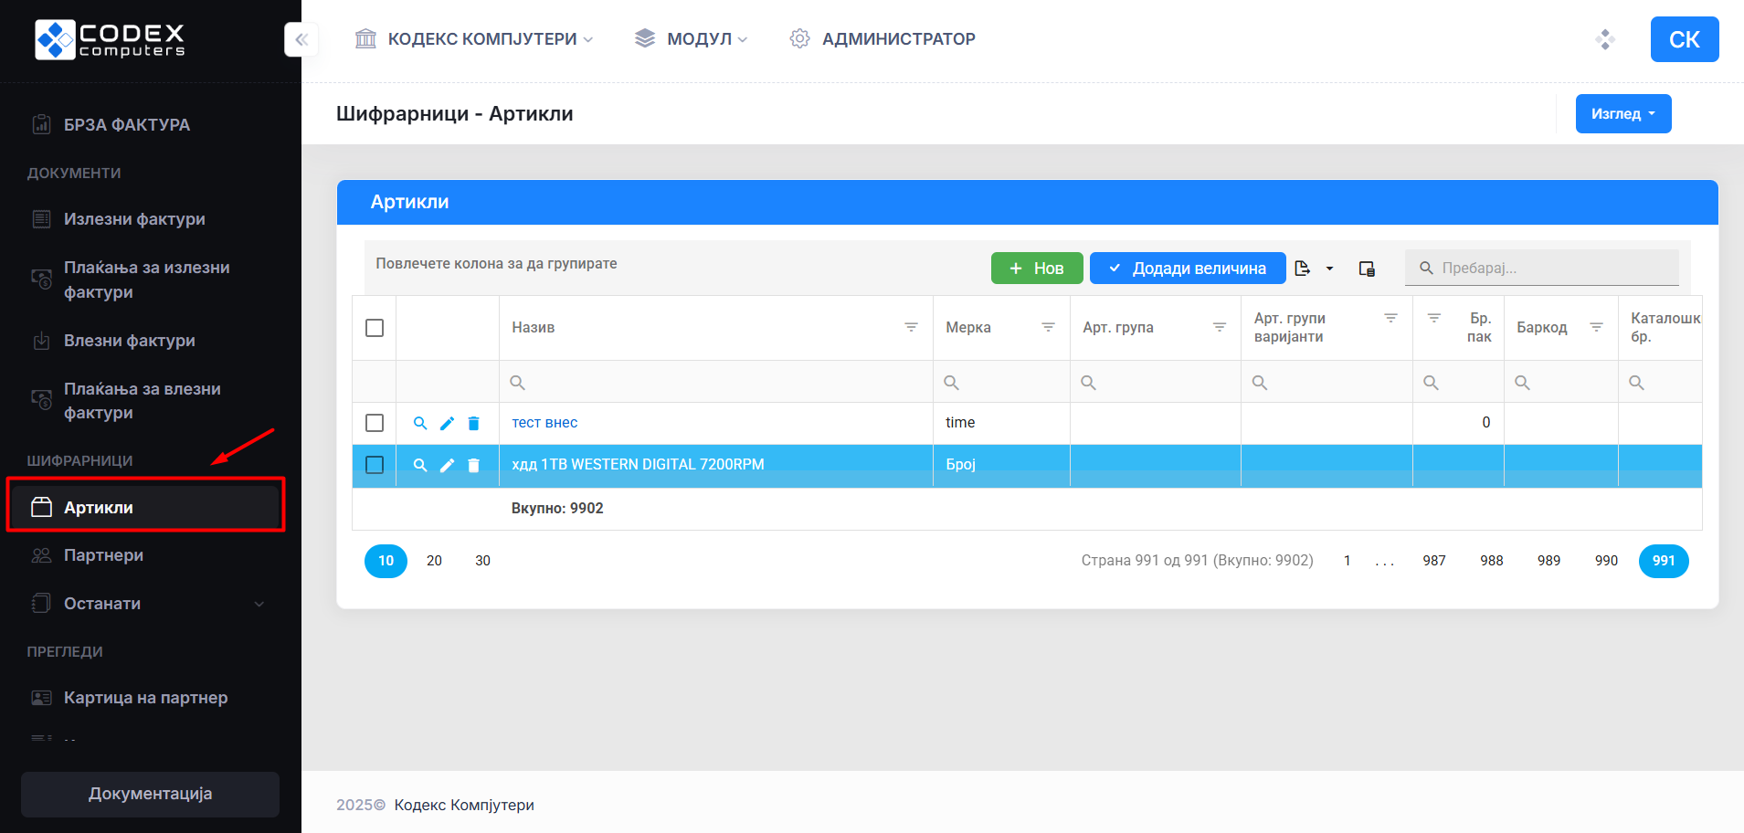Select checkbox for хдд 1TB WESTERN DIGITAL row
This screenshot has width=1744, height=833.
(375, 465)
